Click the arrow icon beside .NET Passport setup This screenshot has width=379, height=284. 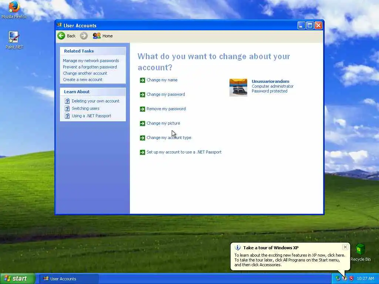point(142,152)
